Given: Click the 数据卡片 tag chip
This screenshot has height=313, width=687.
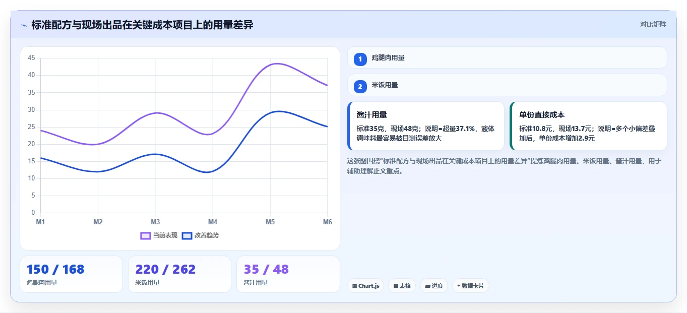Looking at the screenshot, I should pos(471,286).
